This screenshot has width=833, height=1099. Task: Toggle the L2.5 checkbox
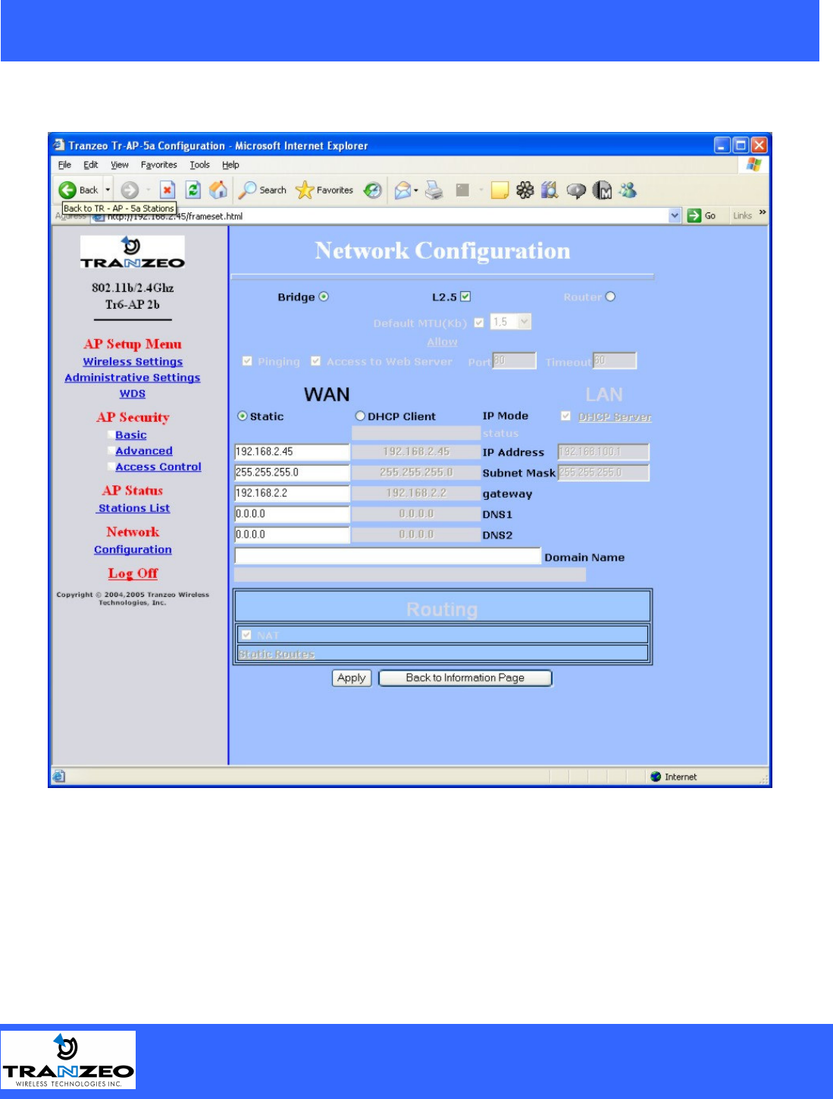(465, 297)
